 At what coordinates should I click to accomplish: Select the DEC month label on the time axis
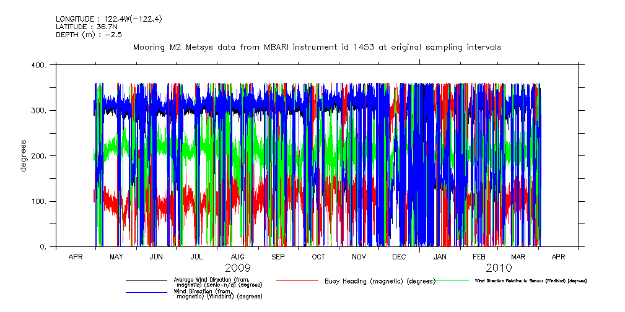pyautogui.click(x=399, y=256)
